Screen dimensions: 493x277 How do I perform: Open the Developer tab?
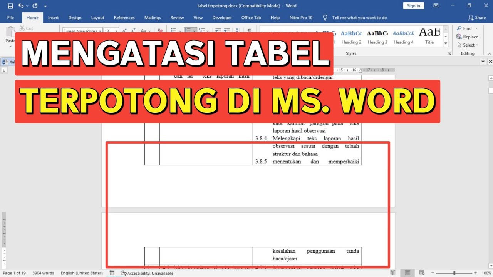pyautogui.click(x=222, y=18)
